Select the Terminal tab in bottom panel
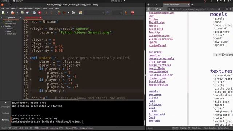The height and width of the screenshot is (131, 233). coord(6,120)
